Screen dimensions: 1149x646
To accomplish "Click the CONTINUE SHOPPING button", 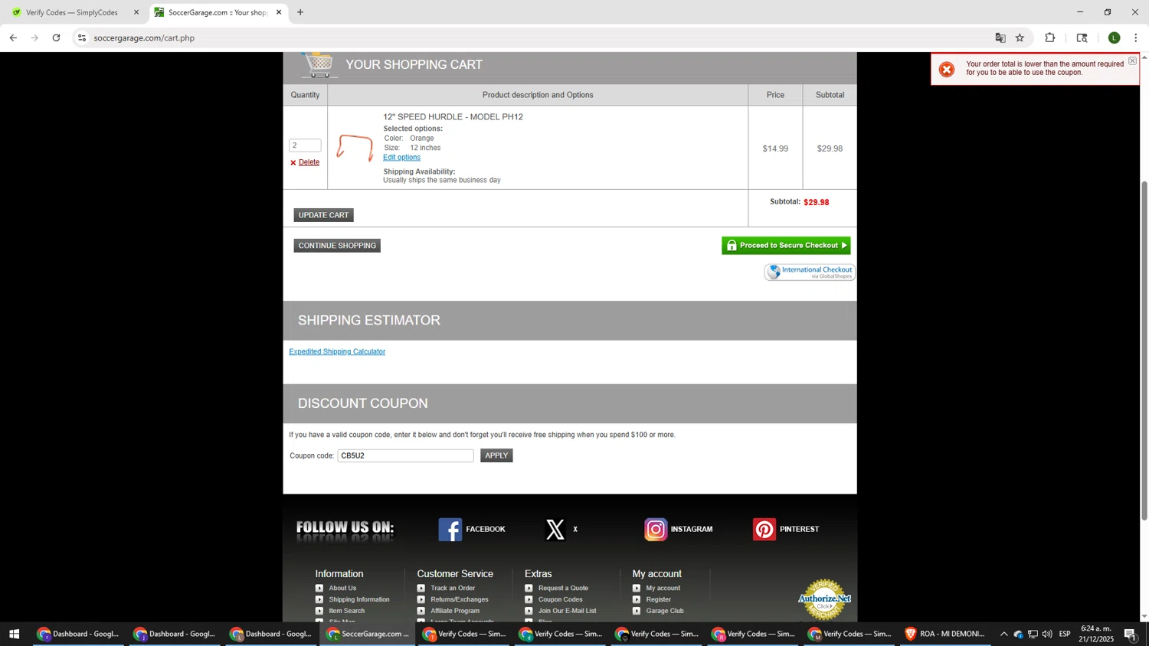I will pos(337,246).
